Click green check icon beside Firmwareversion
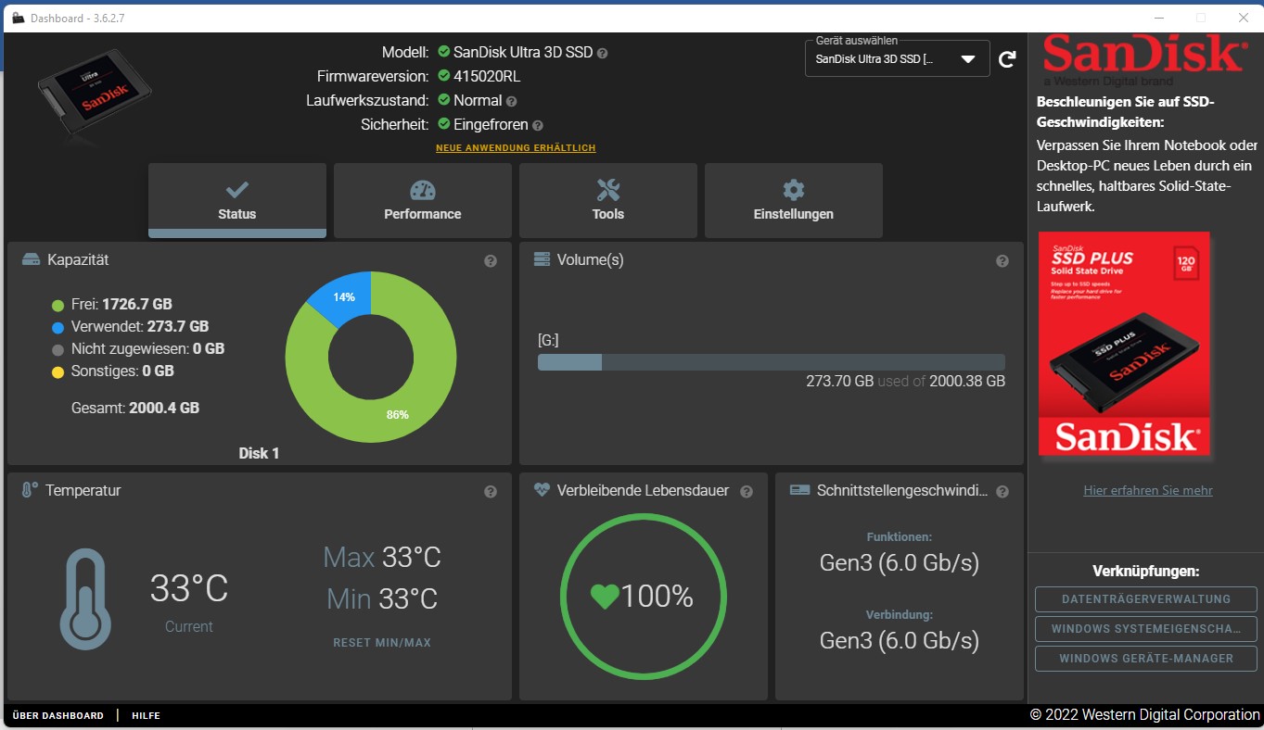 444,76
